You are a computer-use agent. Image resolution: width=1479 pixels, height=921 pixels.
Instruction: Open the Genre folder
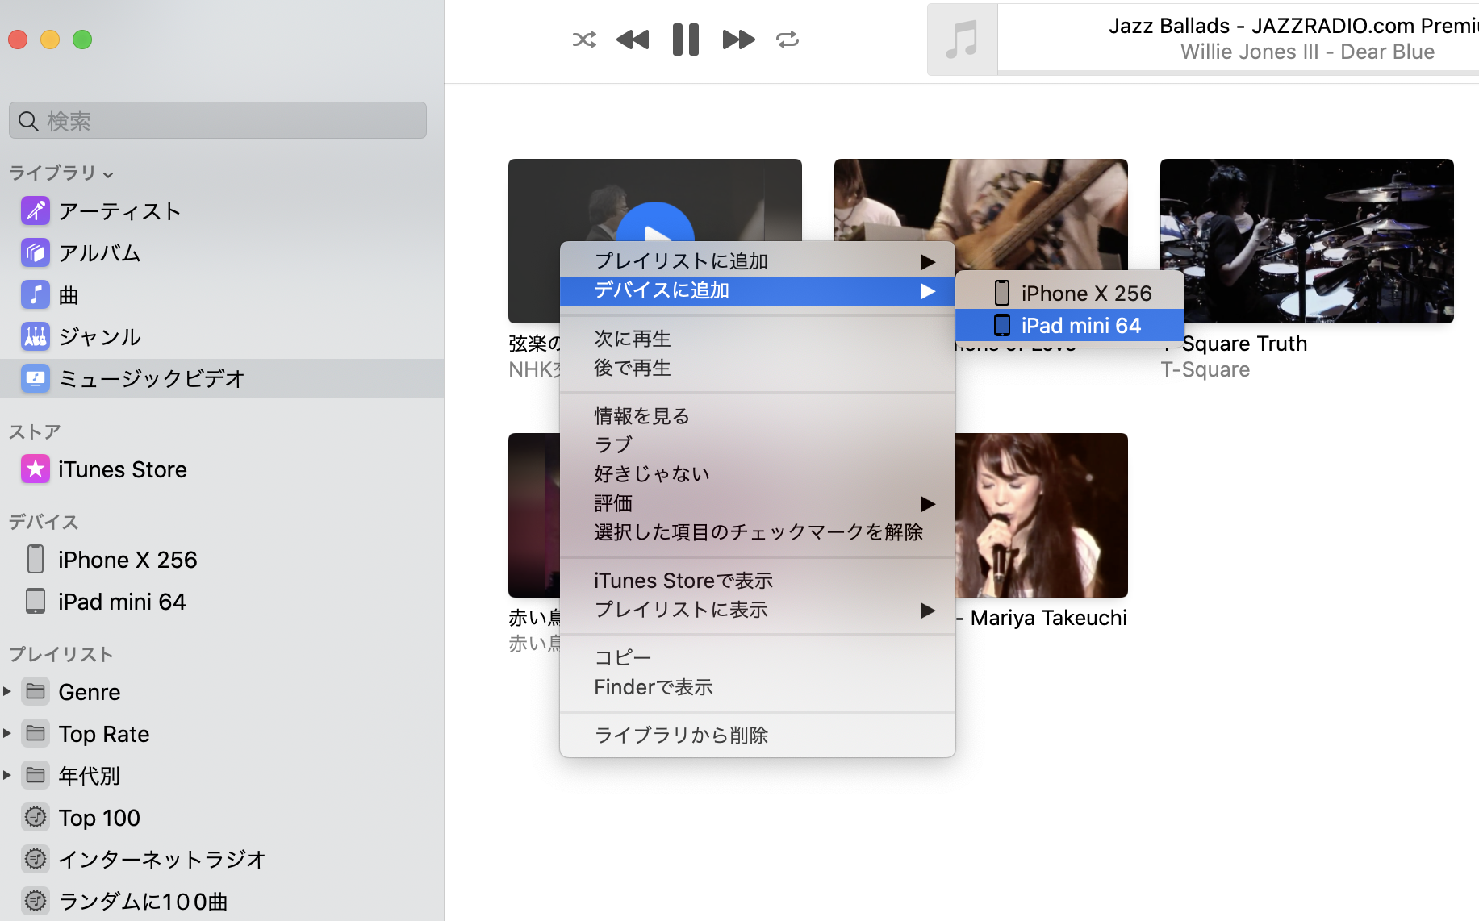[90, 692]
